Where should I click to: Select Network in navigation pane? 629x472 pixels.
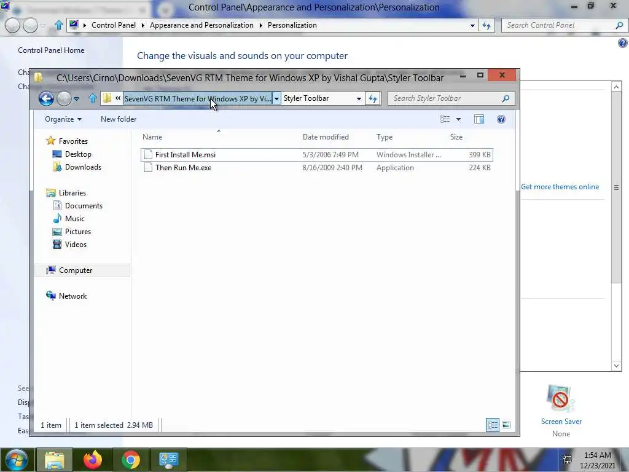point(72,296)
